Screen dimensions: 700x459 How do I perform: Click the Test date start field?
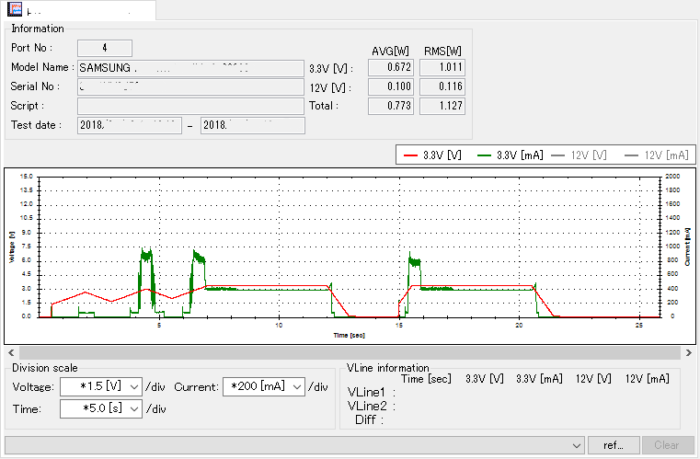click(x=129, y=126)
